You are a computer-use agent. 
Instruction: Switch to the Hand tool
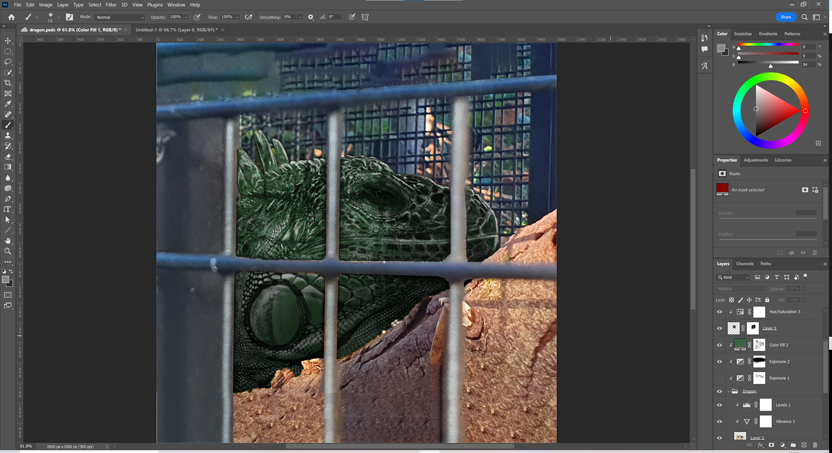(x=8, y=241)
